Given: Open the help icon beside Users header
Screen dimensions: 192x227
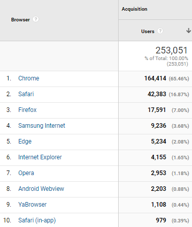Looking at the screenshot, I should [x=160, y=31].
